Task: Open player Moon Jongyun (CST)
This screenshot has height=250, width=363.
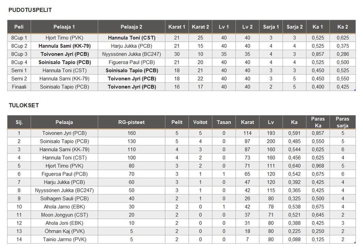Action: [x=64, y=215]
